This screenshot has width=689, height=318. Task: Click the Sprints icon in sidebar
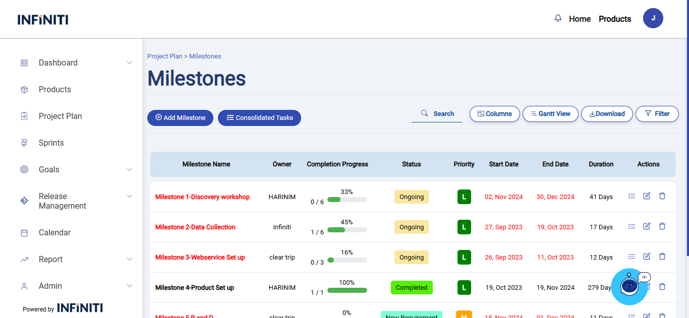24,143
